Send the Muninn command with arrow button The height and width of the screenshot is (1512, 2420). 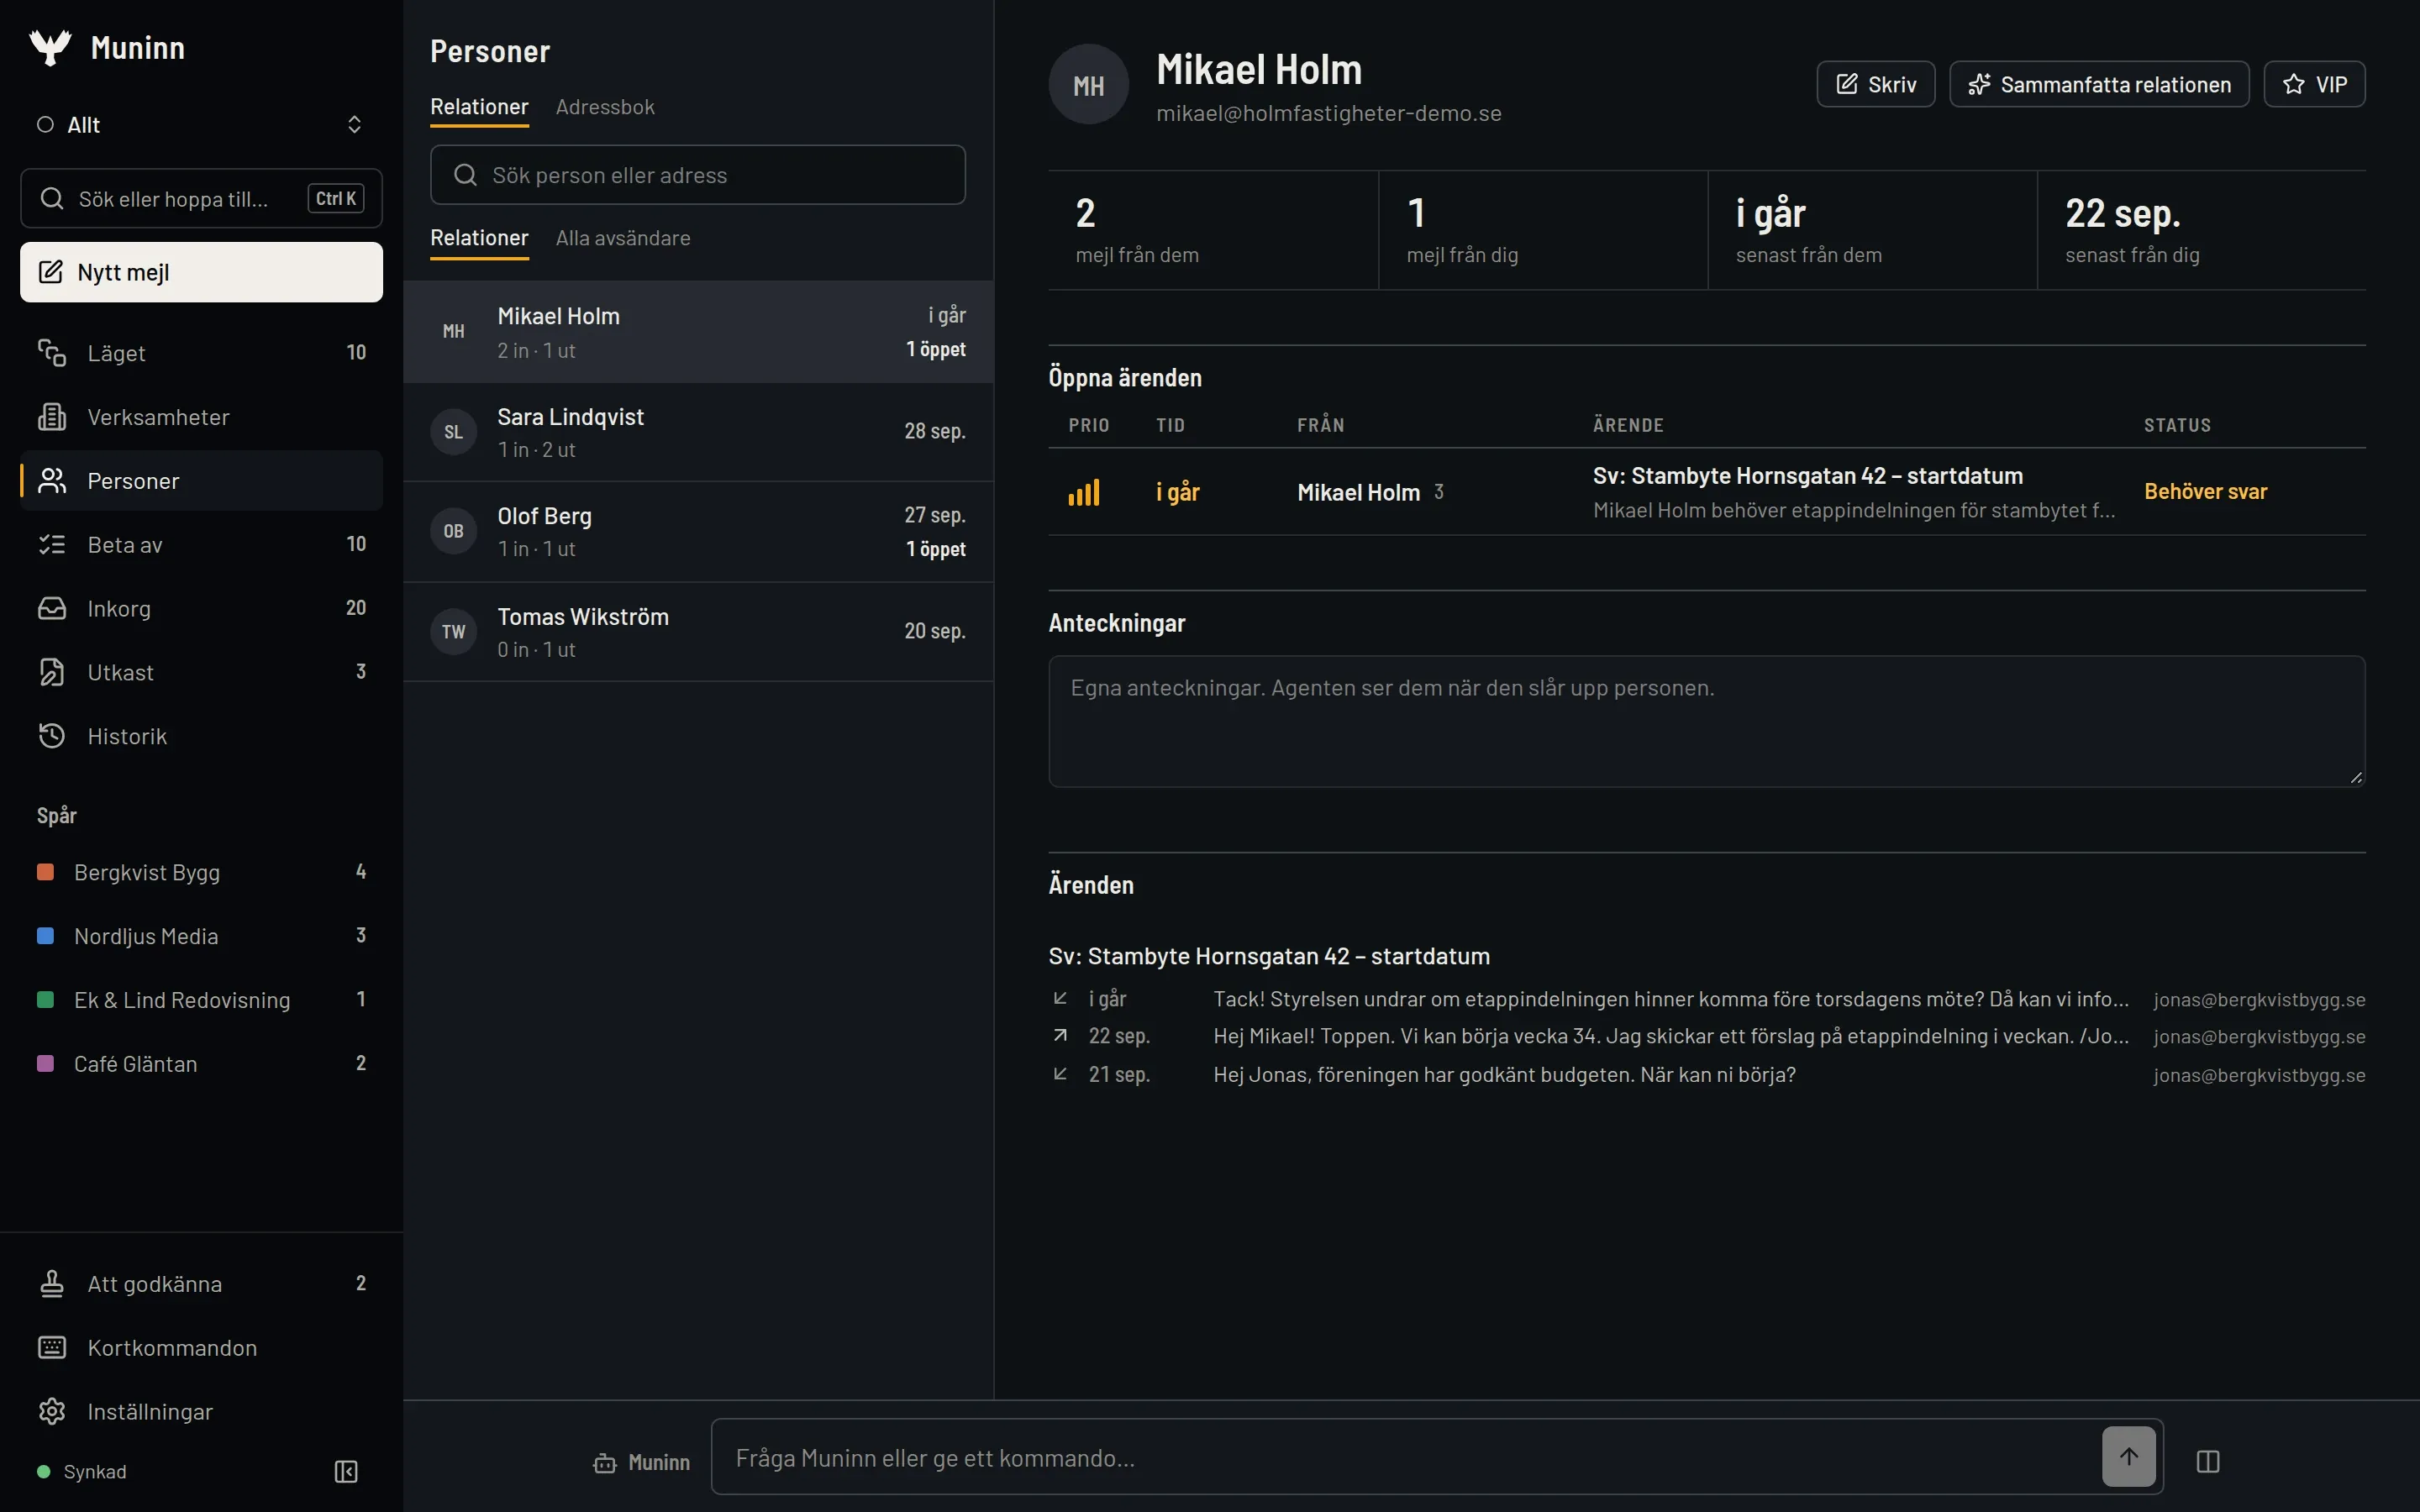click(2129, 1457)
